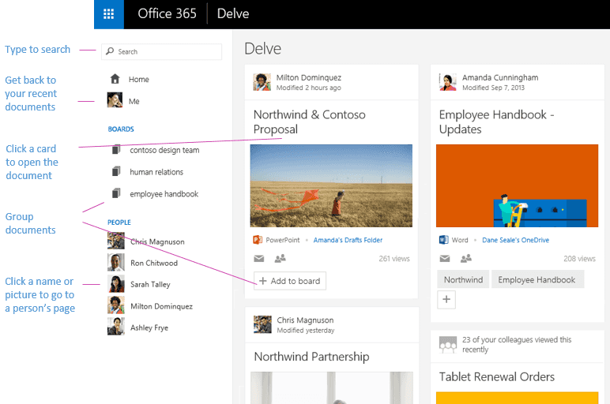610x404 pixels.
Task: Open the Office 365 app launcher grid
Action: [108, 14]
